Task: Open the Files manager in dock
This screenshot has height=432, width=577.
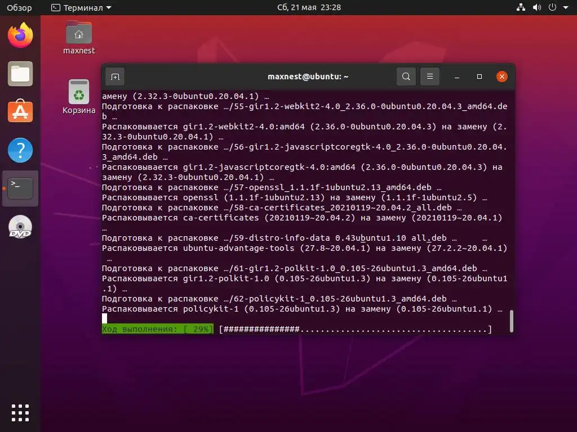Action: click(20, 74)
